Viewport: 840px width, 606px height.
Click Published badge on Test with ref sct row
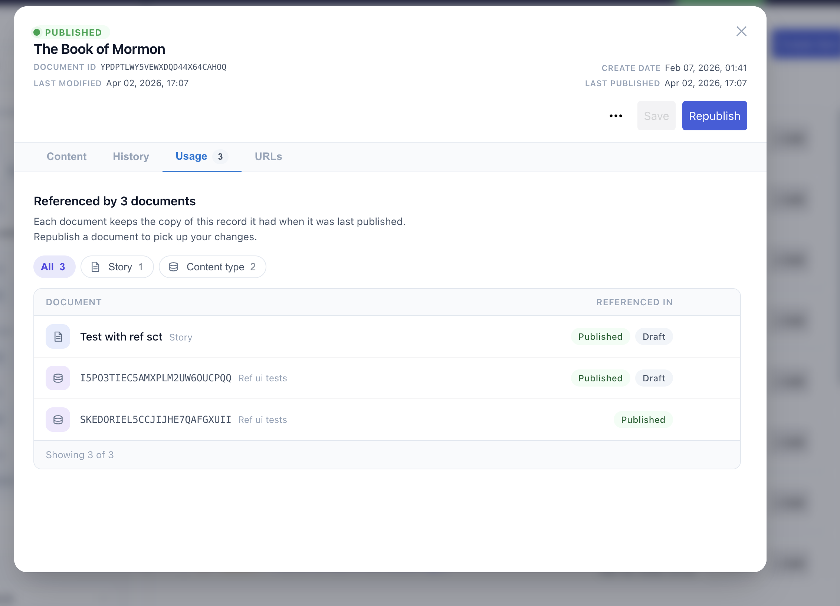(x=600, y=336)
